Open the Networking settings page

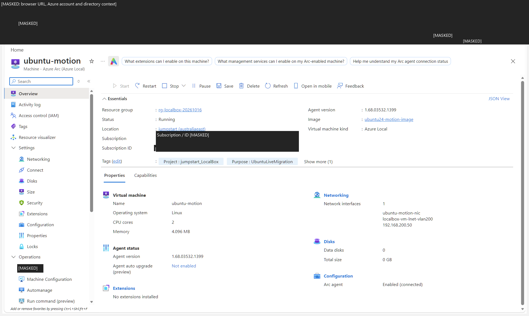(38, 159)
